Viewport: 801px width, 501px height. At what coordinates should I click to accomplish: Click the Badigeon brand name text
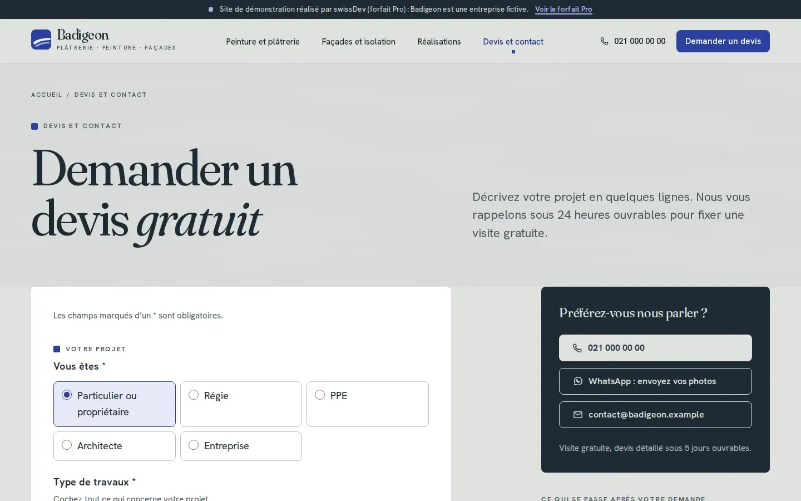[83, 35]
